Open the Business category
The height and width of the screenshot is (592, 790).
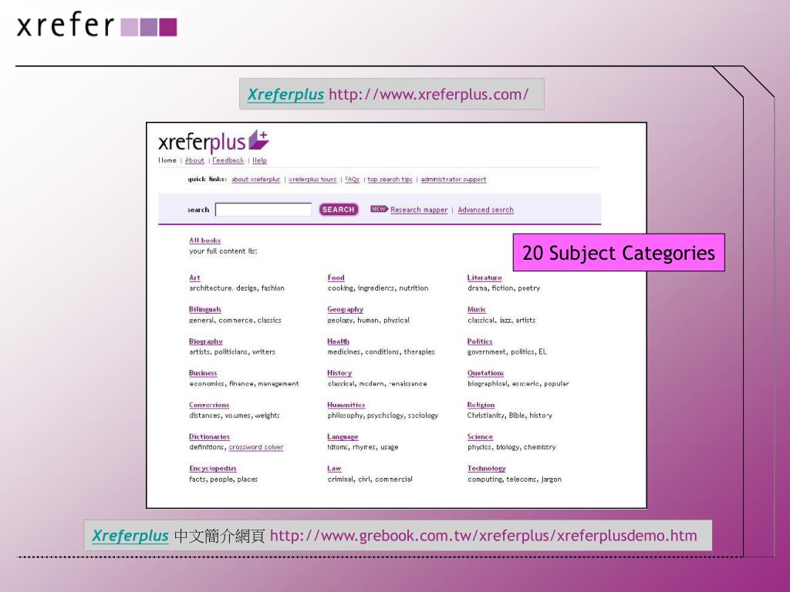(203, 373)
